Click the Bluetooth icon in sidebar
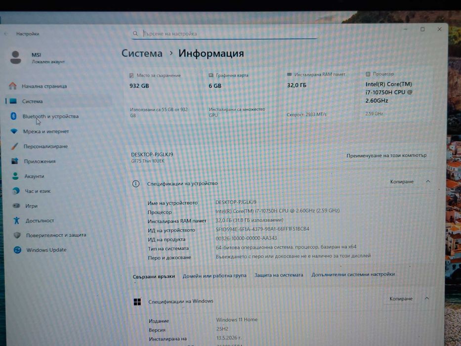This screenshot has height=346, width=461. tap(13, 116)
